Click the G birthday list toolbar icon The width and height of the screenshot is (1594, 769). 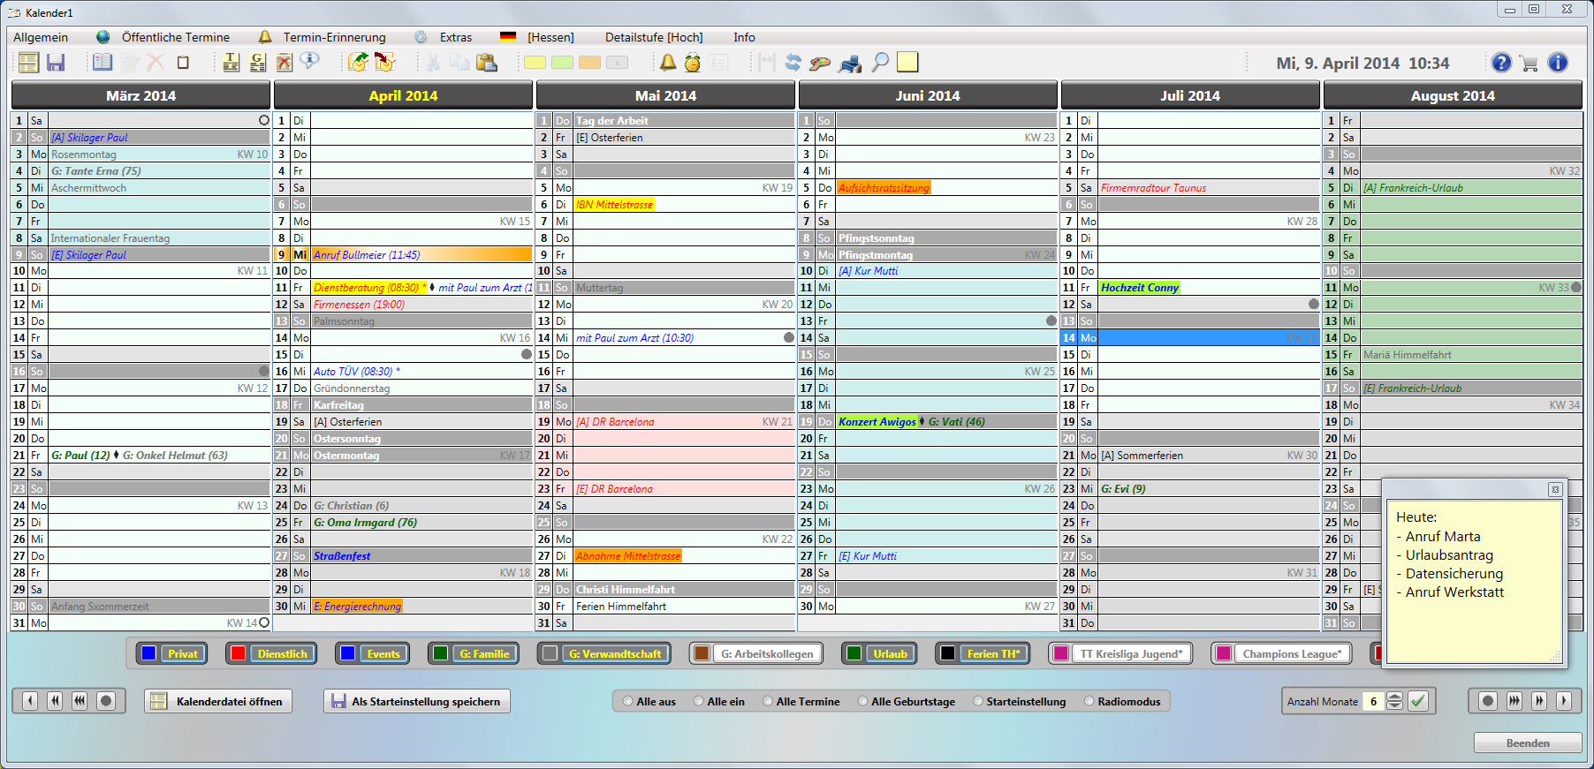[x=257, y=63]
